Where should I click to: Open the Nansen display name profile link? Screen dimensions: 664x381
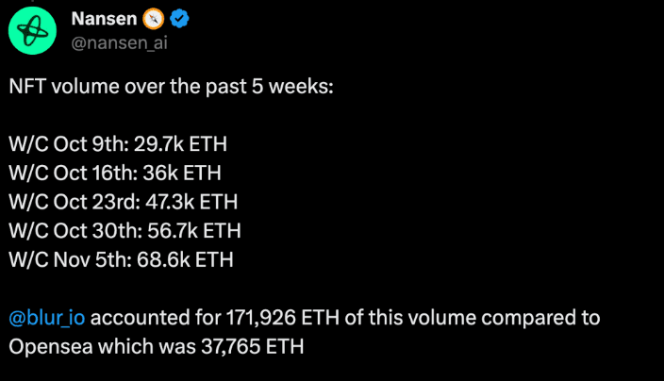pyautogui.click(x=104, y=19)
